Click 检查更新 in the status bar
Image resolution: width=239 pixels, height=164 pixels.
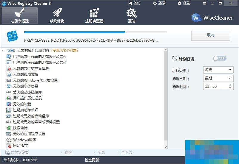click(92, 160)
